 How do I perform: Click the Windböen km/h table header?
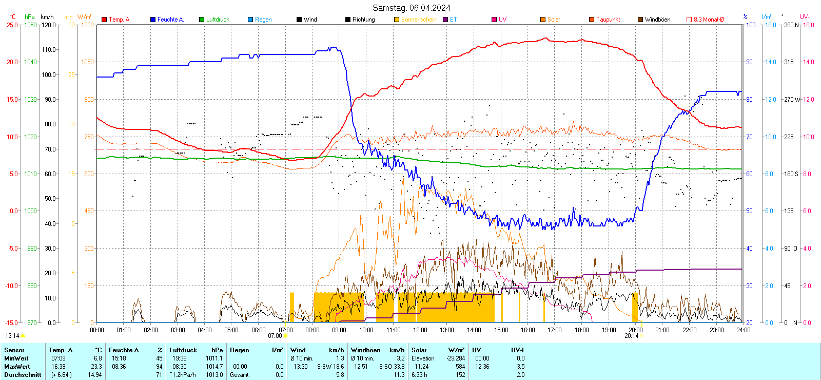point(377,350)
